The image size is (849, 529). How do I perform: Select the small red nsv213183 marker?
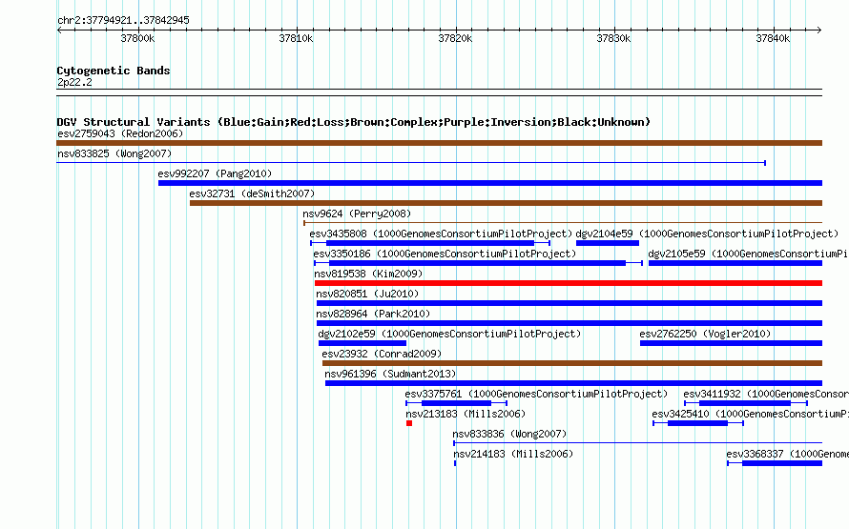tap(409, 423)
